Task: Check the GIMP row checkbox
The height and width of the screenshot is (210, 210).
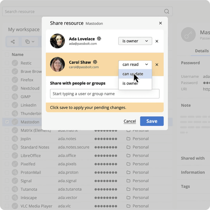Action: click(7, 97)
